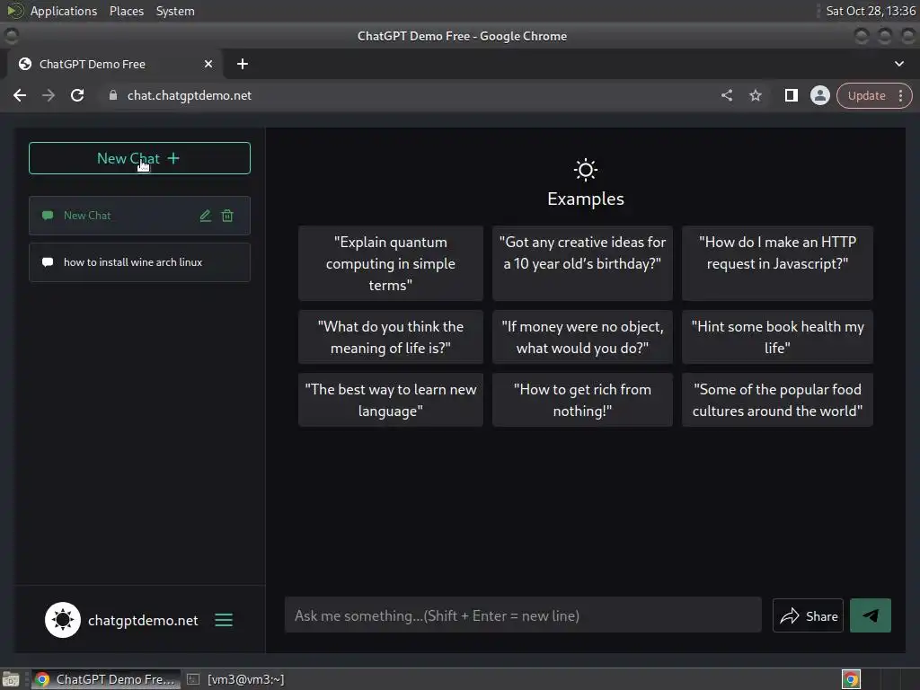Click the clock Sat Oct 28, 13:36
The width and height of the screenshot is (920, 690).
pyautogui.click(x=871, y=11)
